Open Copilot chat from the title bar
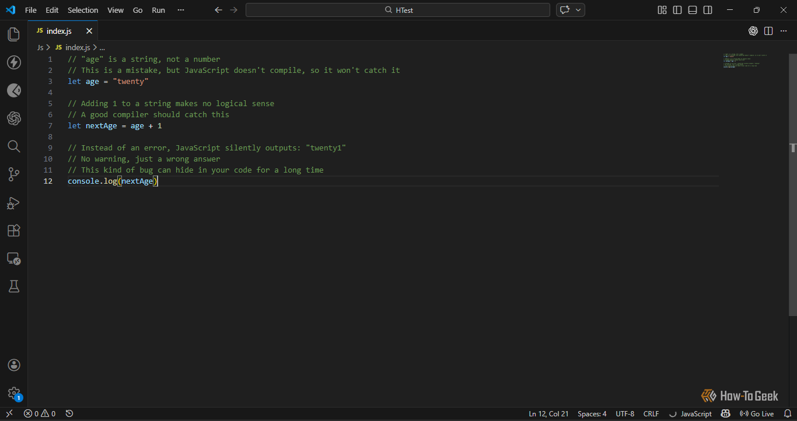The height and width of the screenshot is (421, 797). click(564, 10)
